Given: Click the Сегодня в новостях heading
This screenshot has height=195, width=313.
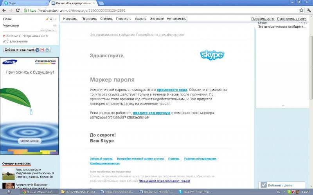Looking at the screenshot, I should pos(16,163).
